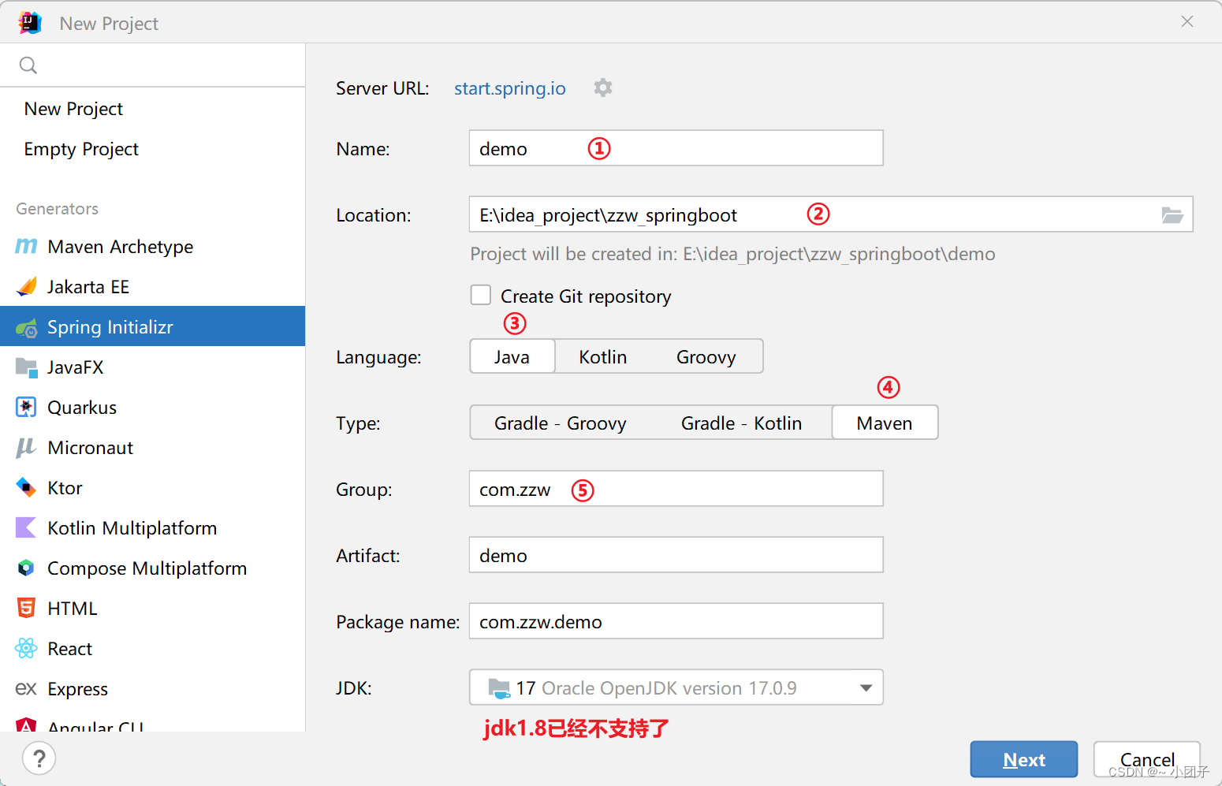Click the Ktor icon
Image resolution: width=1222 pixels, height=786 pixels.
coord(26,488)
